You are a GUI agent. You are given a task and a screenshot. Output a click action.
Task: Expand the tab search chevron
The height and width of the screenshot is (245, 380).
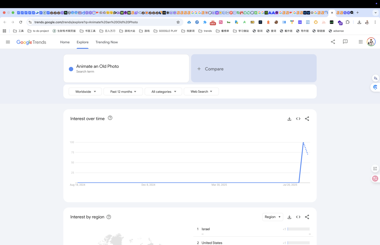tap(376, 13)
